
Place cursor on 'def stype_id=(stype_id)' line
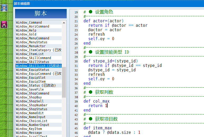coord(111,61)
